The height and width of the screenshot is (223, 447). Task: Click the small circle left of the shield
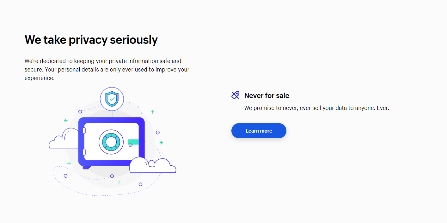pyautogui.click(x=80, y=111)
